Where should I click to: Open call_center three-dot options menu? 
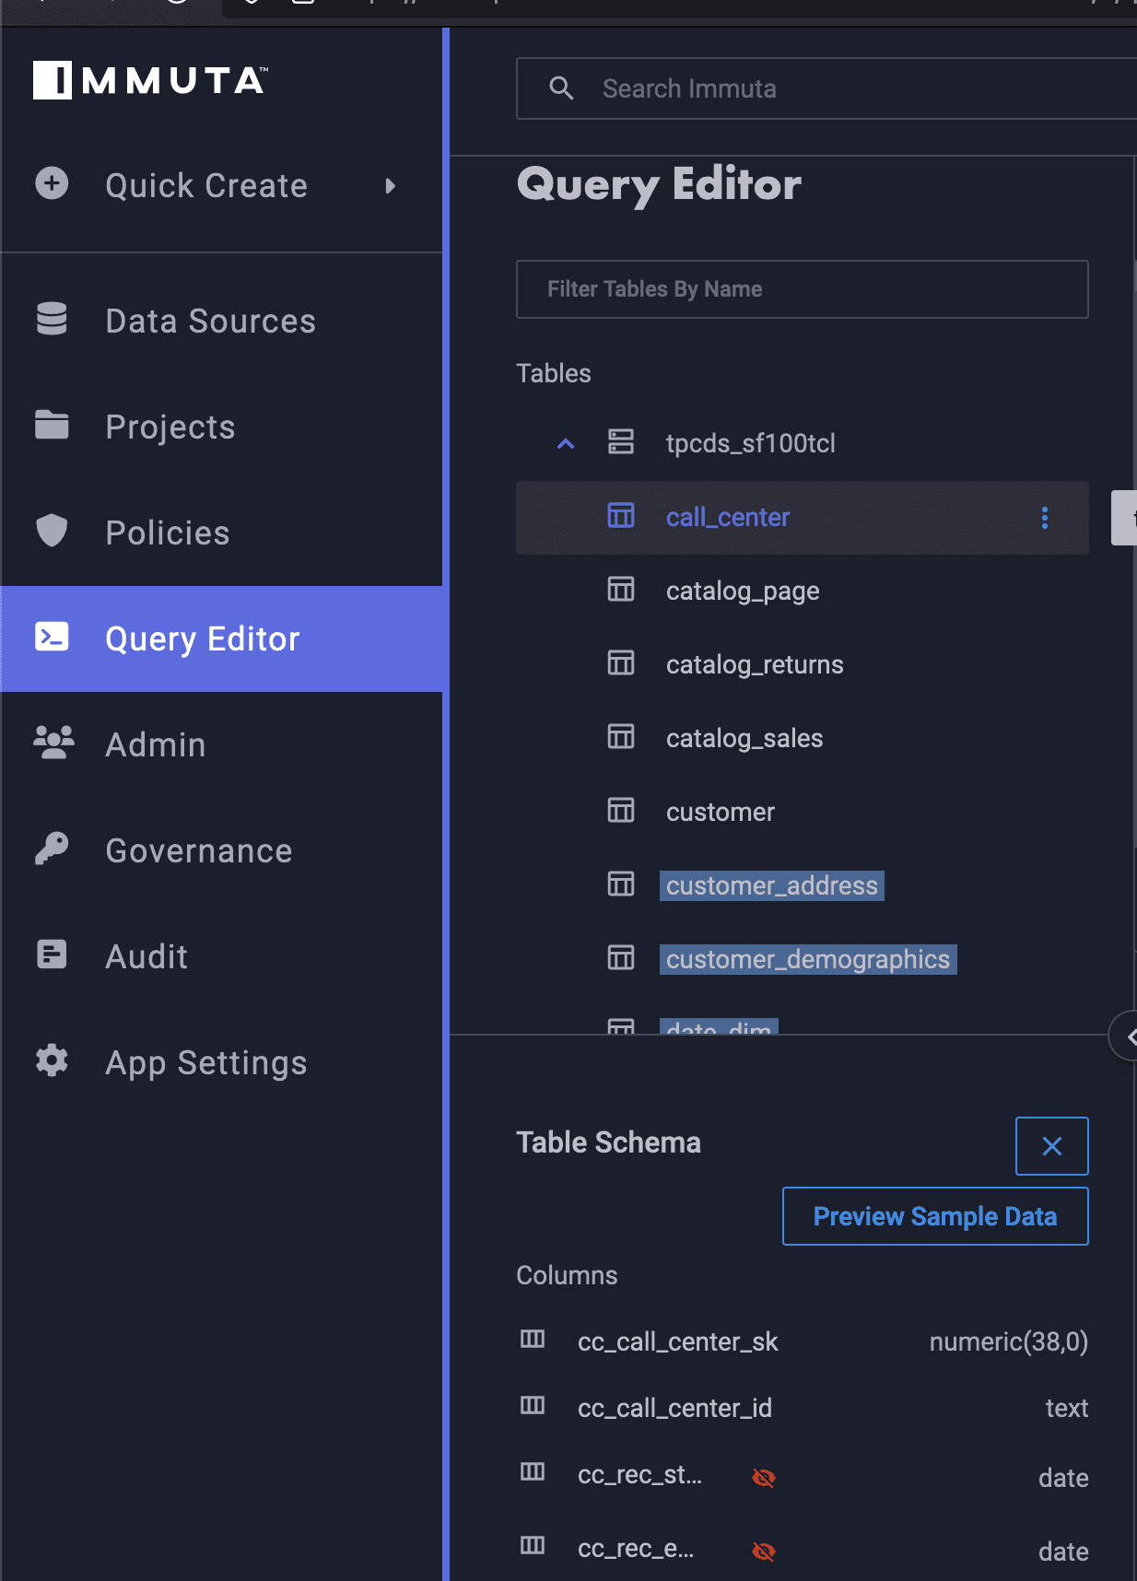click(1045, 518)
